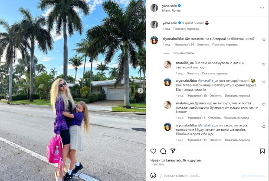Click the add comment input field
Viewport: 269px width, 181px height.
pyautogui.click(x=199, y=176)
